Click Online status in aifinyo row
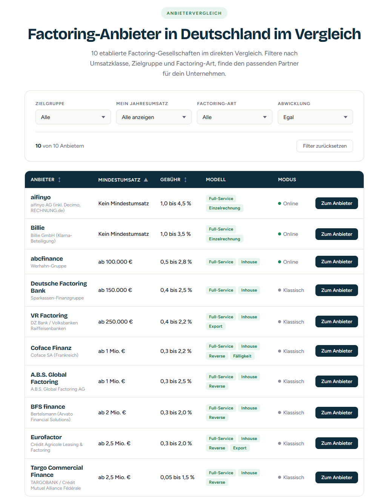392x504 pixels. point(288,203)
